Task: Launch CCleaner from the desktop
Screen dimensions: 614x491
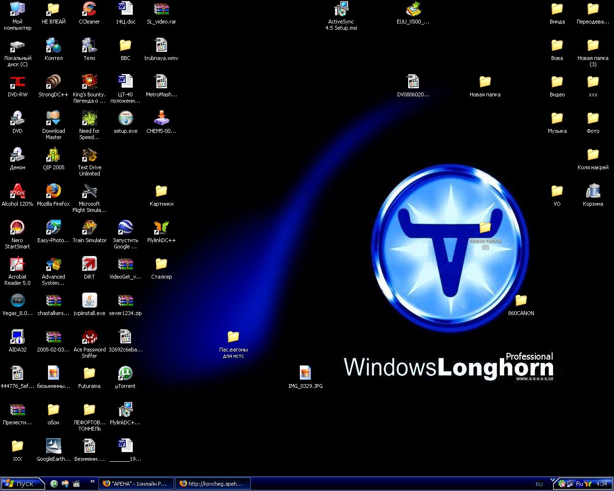Action: 89,12
